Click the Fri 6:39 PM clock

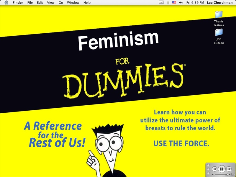(x=195, y=3)
